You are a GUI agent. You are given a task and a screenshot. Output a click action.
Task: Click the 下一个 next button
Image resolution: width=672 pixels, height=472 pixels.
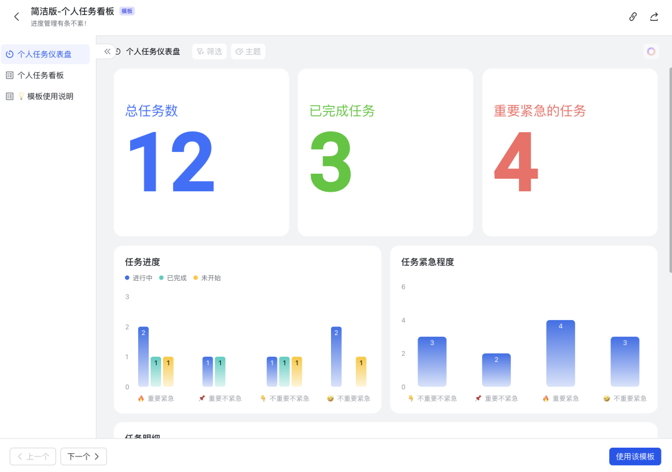coord(83,456)
